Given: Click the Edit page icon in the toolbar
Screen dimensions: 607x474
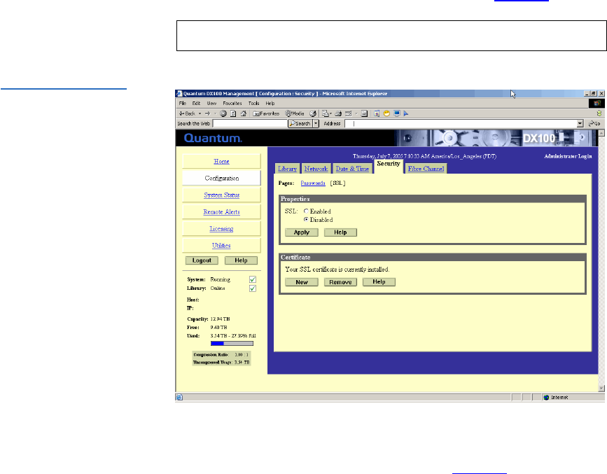Looking at the screenshot, I should click(x=348, y=113).
